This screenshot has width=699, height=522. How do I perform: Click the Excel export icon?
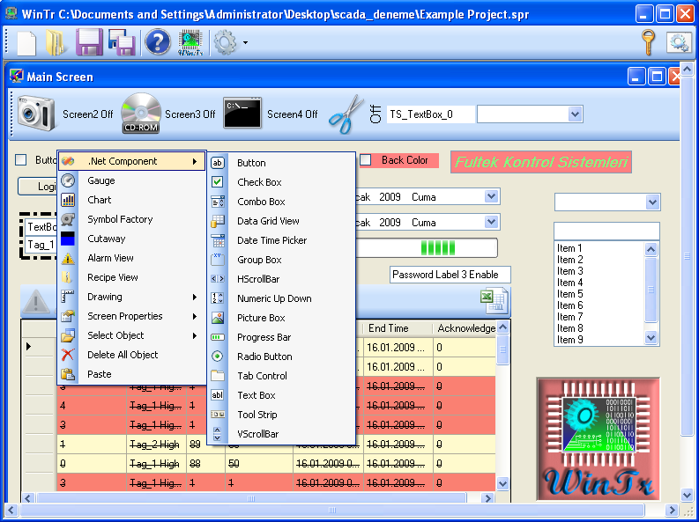493,301
